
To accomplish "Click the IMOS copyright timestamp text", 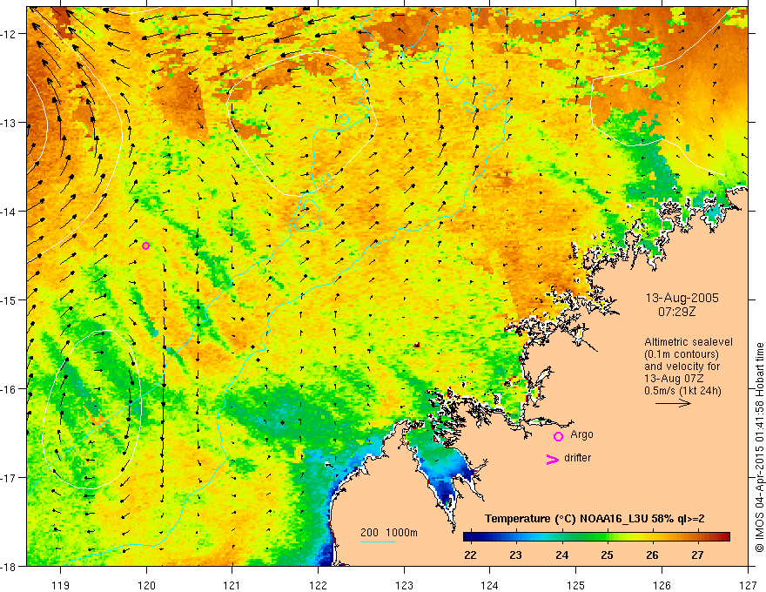I will 760,447.
